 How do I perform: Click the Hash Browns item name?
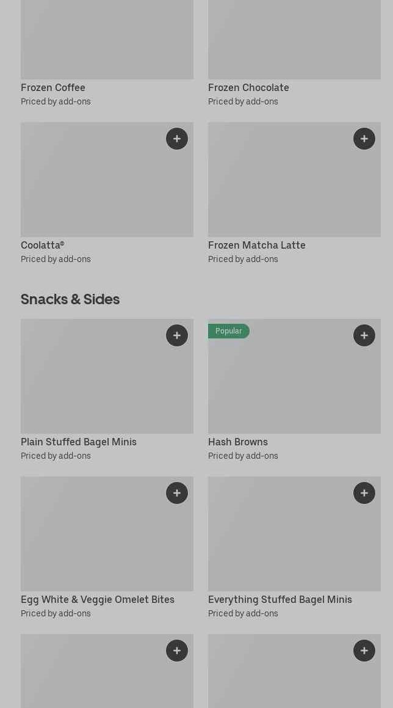click(238, 442)
